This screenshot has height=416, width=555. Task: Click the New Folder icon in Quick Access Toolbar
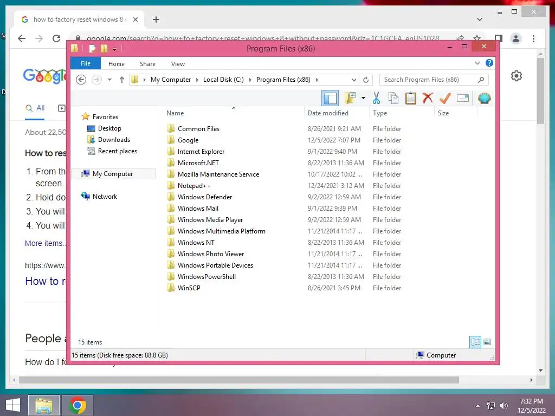click(x=104, y=48)
